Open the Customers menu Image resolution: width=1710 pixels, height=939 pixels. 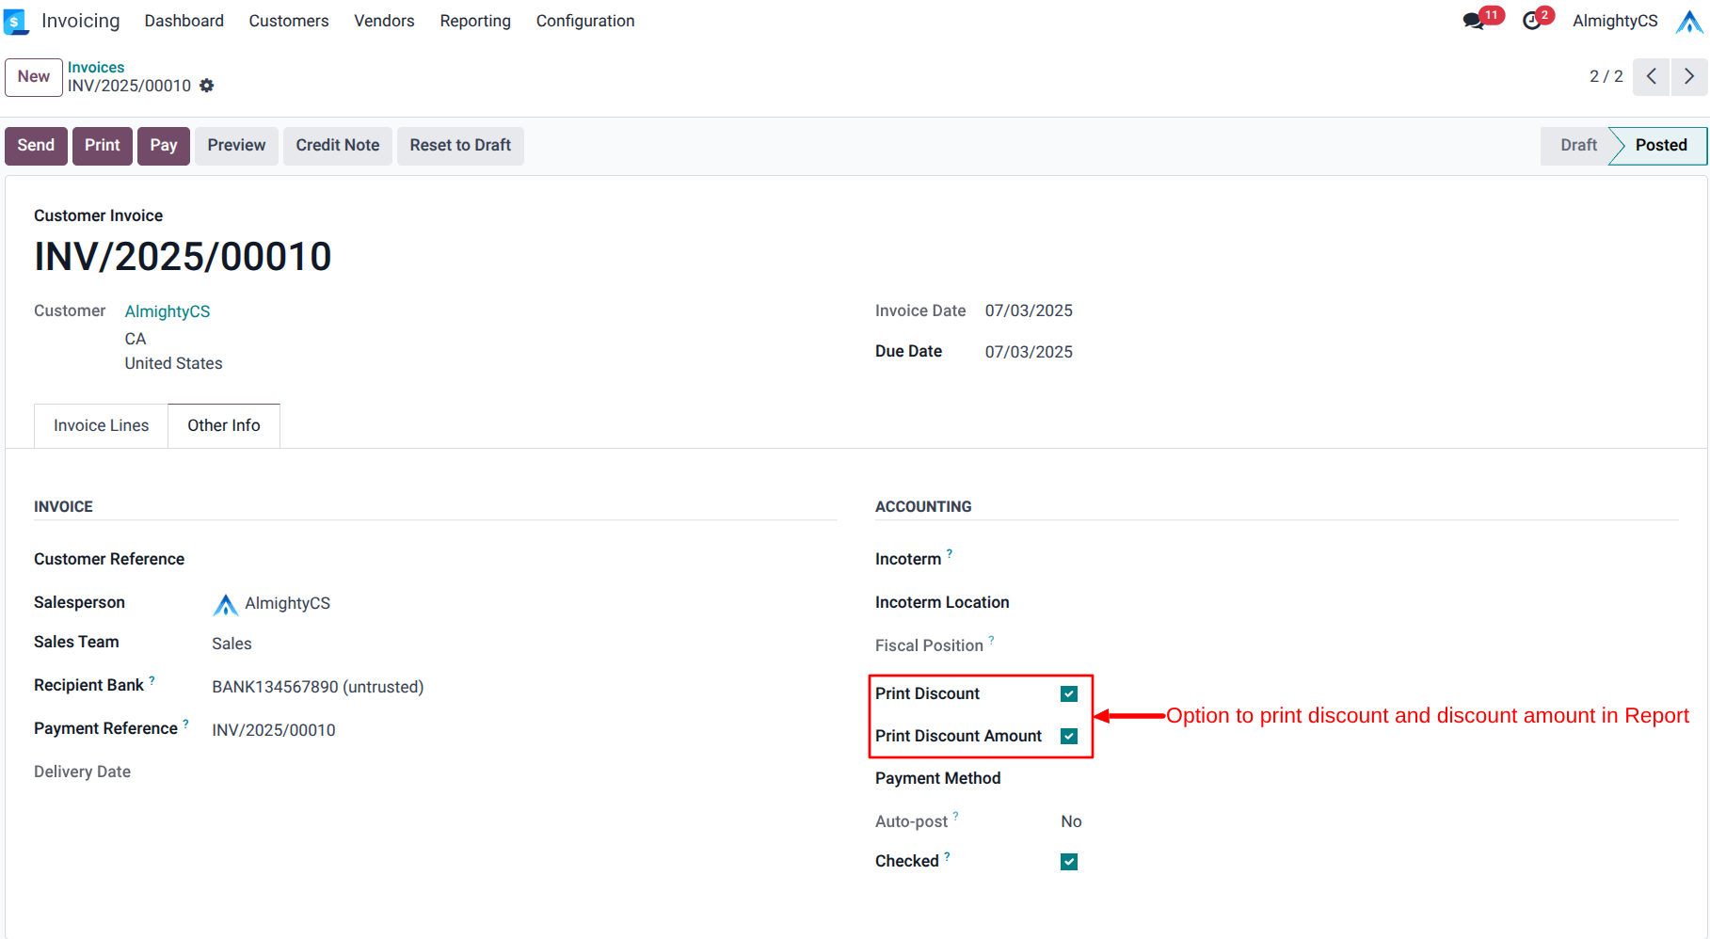click(x=289, y=21)
